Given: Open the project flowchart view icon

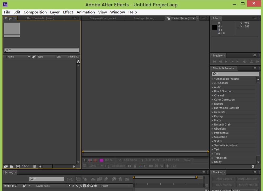Looking at the screenshot, I should pos(78,62).
